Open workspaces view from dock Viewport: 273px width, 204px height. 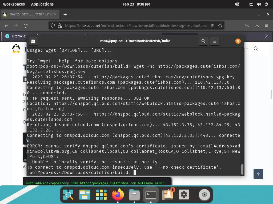pos(85,195)
